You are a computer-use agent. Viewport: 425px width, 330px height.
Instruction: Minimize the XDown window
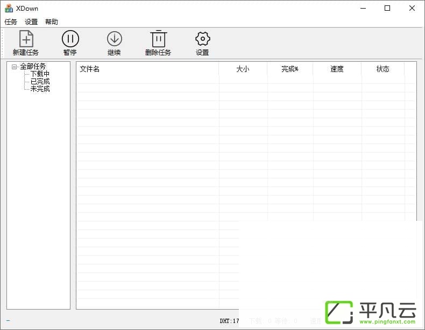pyautogui.click(x=363, y=9)
